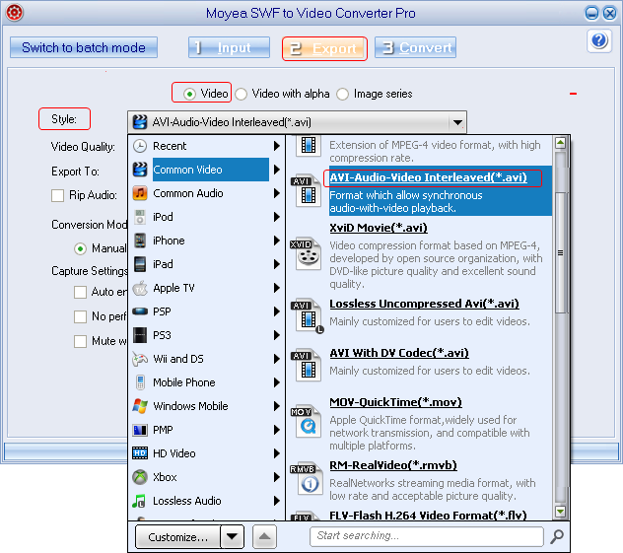Enable the Rip Audio checkbox
The image size is (623, 553).
tap(57, 195)
